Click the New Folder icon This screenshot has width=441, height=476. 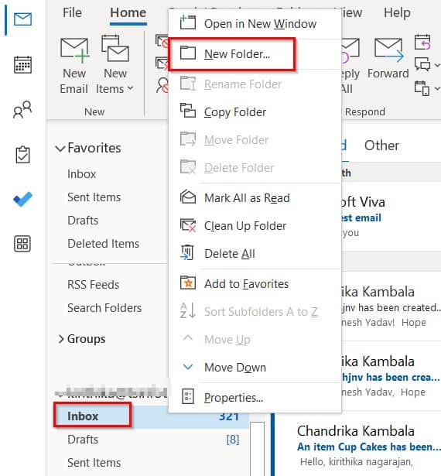[x=188, y=53]
